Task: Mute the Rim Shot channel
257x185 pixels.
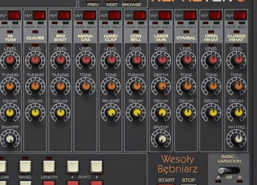Action: point(54,23)
